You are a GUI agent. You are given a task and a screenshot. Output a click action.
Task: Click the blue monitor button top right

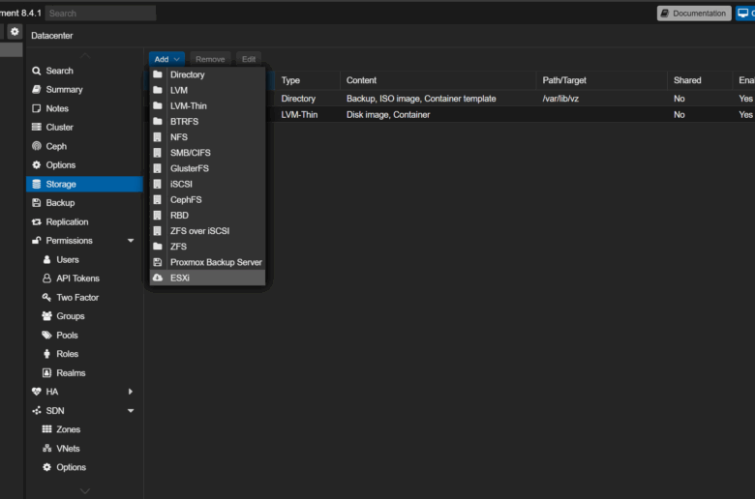click(745, 14)
